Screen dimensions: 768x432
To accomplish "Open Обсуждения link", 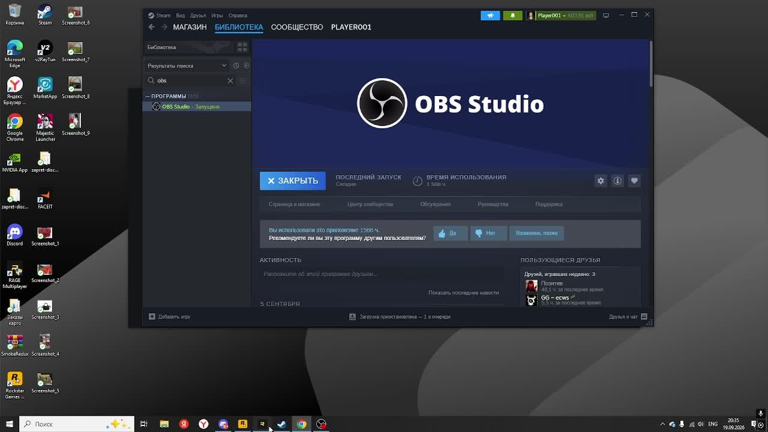I will pyautogui.click(x=436, y=204).
